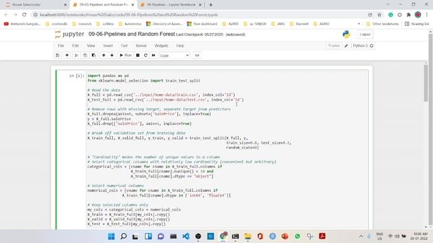Go forward in the browser

[15, 15]
